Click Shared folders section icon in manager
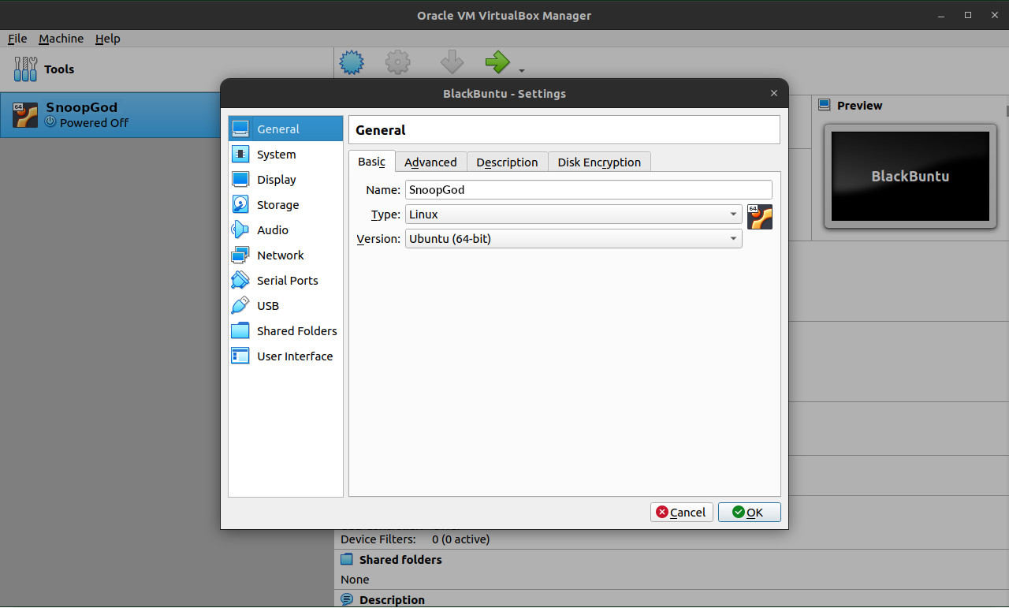Screen dimensions: 1009x608 coord(347,560)
